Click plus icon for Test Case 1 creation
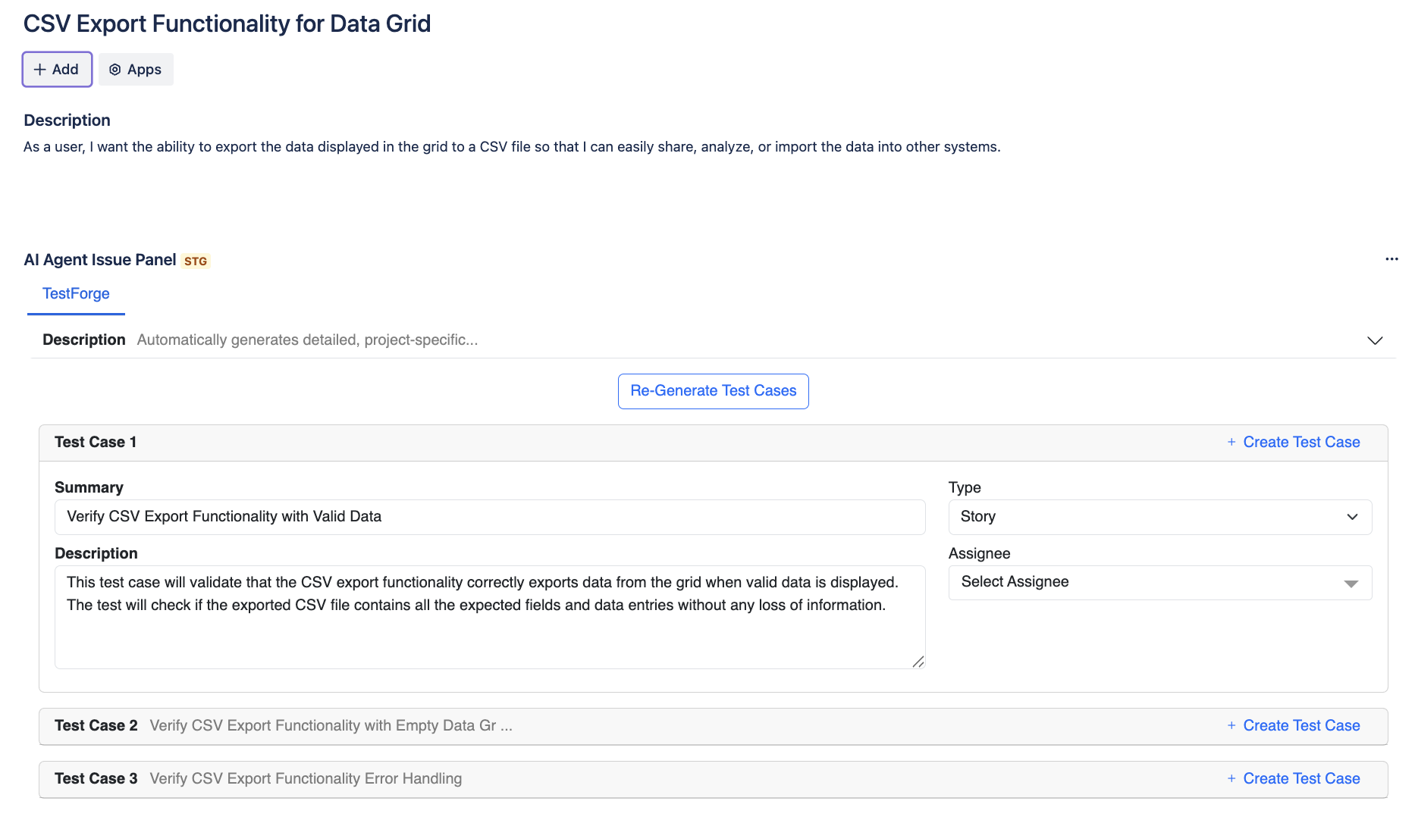 pos(1231,442)
